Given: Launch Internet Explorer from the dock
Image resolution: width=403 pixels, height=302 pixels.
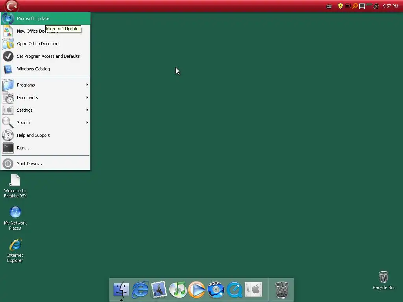Looking at the screenshot, I should (x=140, y=289).
